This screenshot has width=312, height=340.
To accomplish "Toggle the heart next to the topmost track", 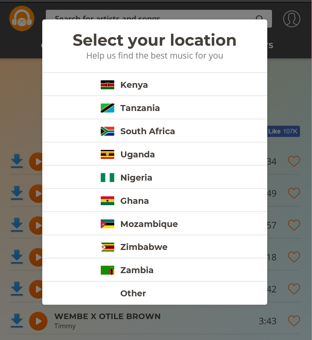I will (294, 161).
